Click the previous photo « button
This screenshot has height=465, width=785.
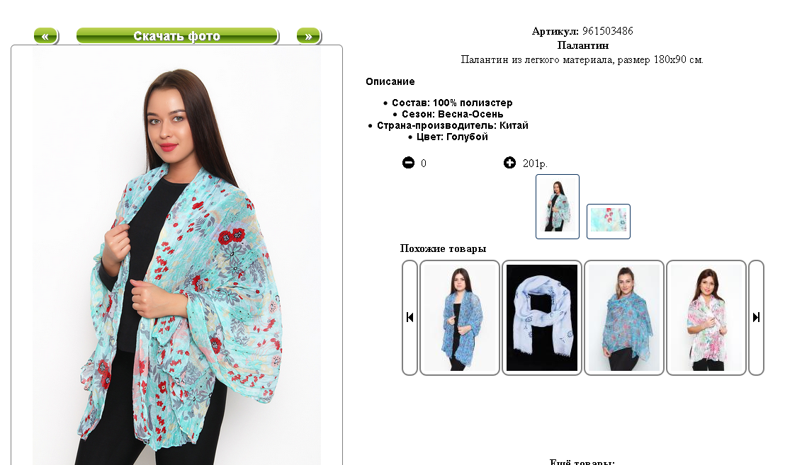pos(45,36)
